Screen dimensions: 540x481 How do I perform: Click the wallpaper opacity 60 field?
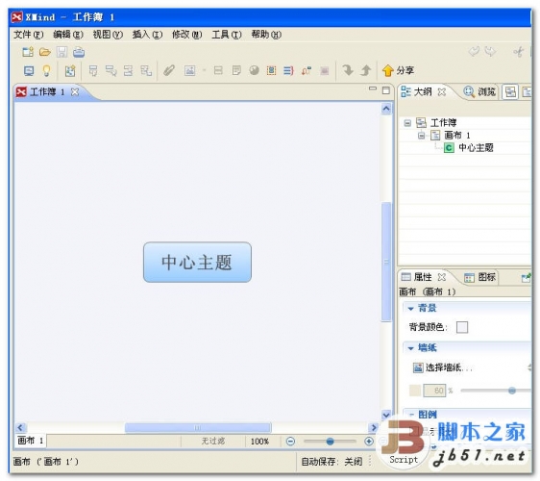pyautogui.click(x=434, y=391)
